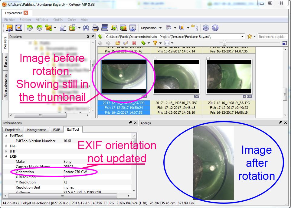Select the 2017-12-16_140819_Z3.JPG thumbnail
The width and height of the screenshot is (291, 208).
click(229, 77)
